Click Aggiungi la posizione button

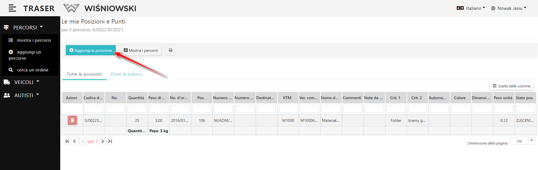91,50
